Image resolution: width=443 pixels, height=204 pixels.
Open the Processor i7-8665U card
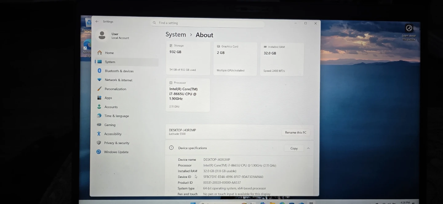[x=188, y=95]
